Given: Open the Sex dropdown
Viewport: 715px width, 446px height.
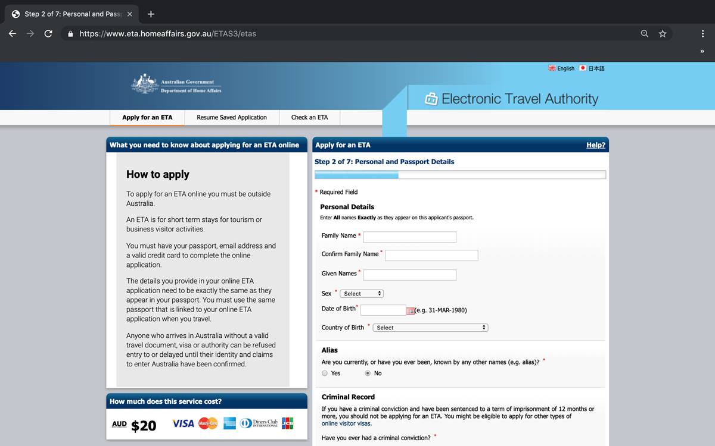Looking at the screenshot, I should (363, 294).
